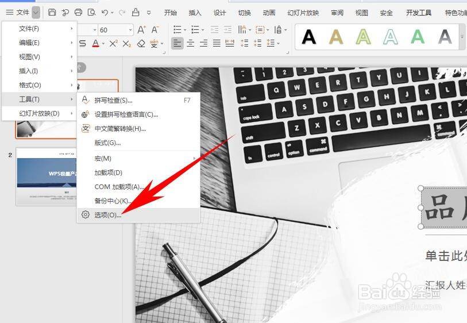The width and height of the screenshot is (467, 323).
Task: Open quick access toolbar customize dropdown
Action: click(x=149, y=13)
